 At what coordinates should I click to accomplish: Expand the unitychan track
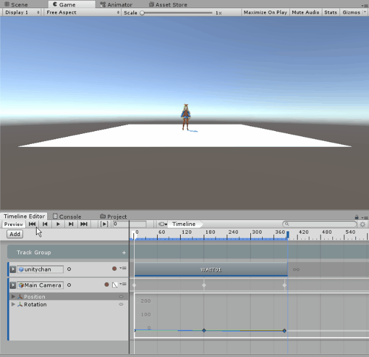click(13, 269)
